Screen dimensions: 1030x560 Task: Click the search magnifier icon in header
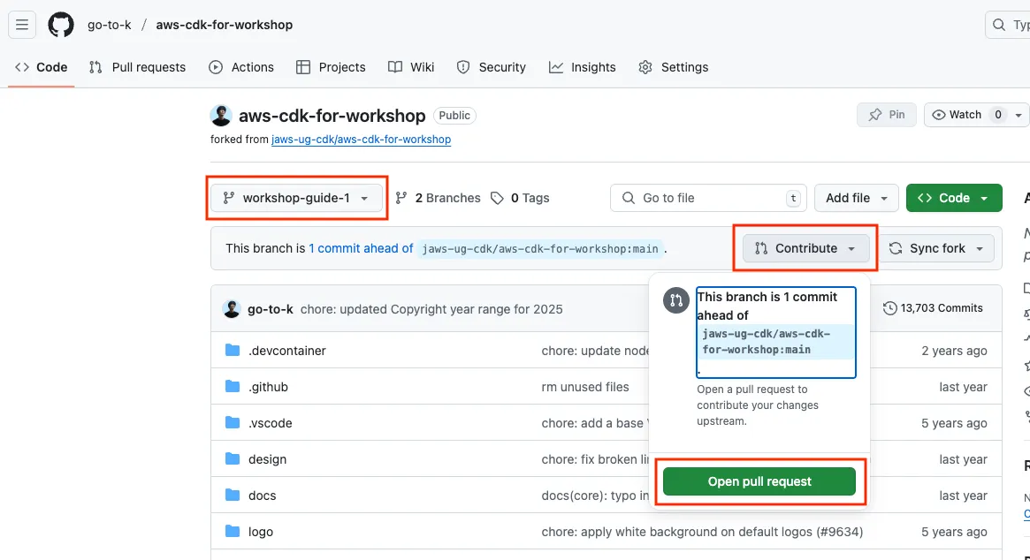point(999,25)
